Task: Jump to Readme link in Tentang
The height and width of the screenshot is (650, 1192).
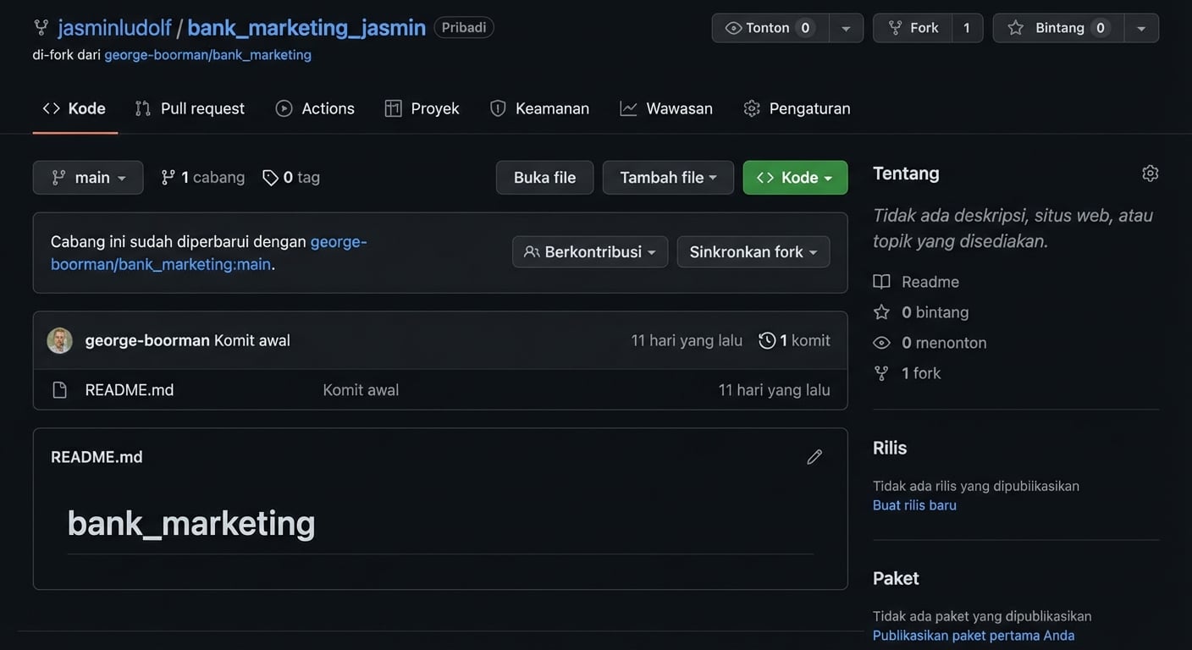Action: pyautogui.click(x=916, y=282)
